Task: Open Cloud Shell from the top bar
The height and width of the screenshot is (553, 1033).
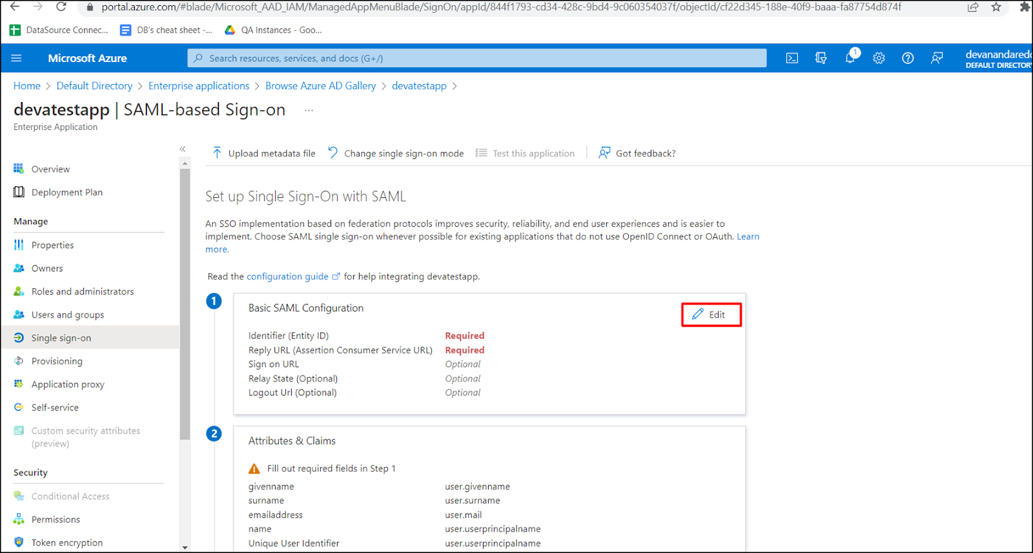Action: coord(792,58)
